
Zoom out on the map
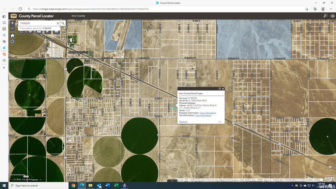pyautogui.click(x=12, y=28)
